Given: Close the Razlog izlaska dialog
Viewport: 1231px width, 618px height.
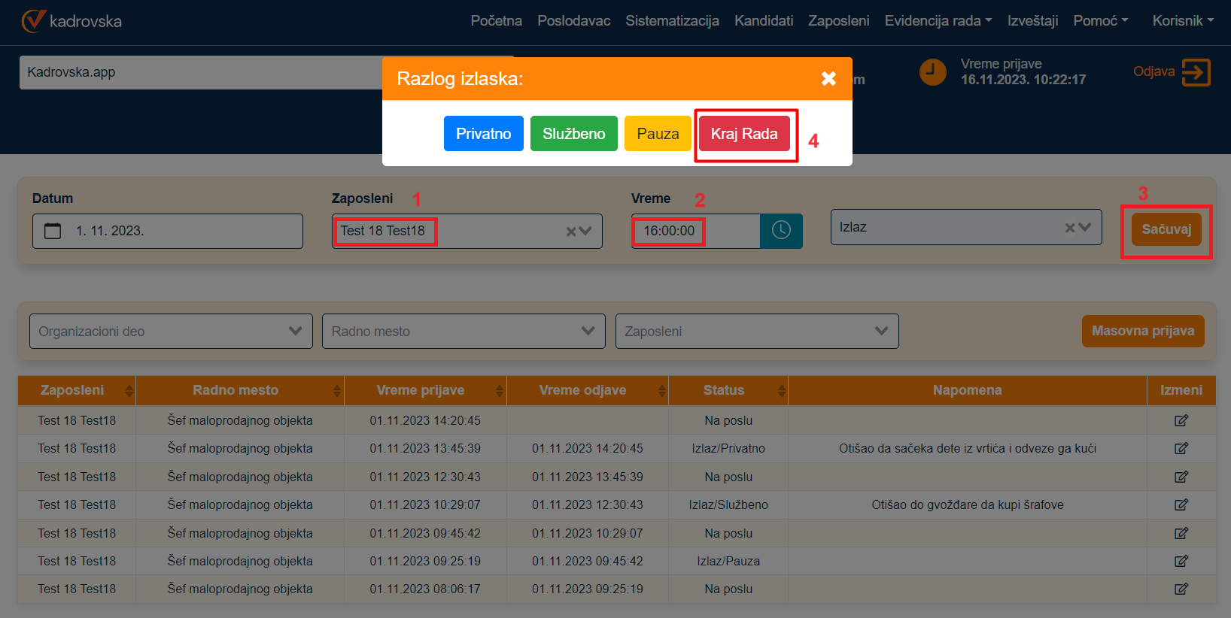Looking at the screenshot, I should coord(828,79).
